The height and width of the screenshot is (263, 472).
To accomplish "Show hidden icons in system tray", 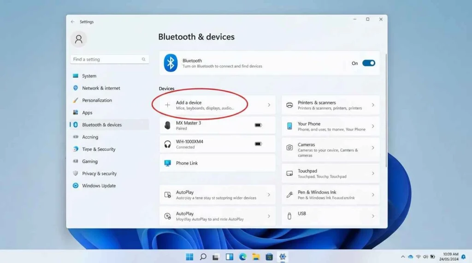I will 403,257.
